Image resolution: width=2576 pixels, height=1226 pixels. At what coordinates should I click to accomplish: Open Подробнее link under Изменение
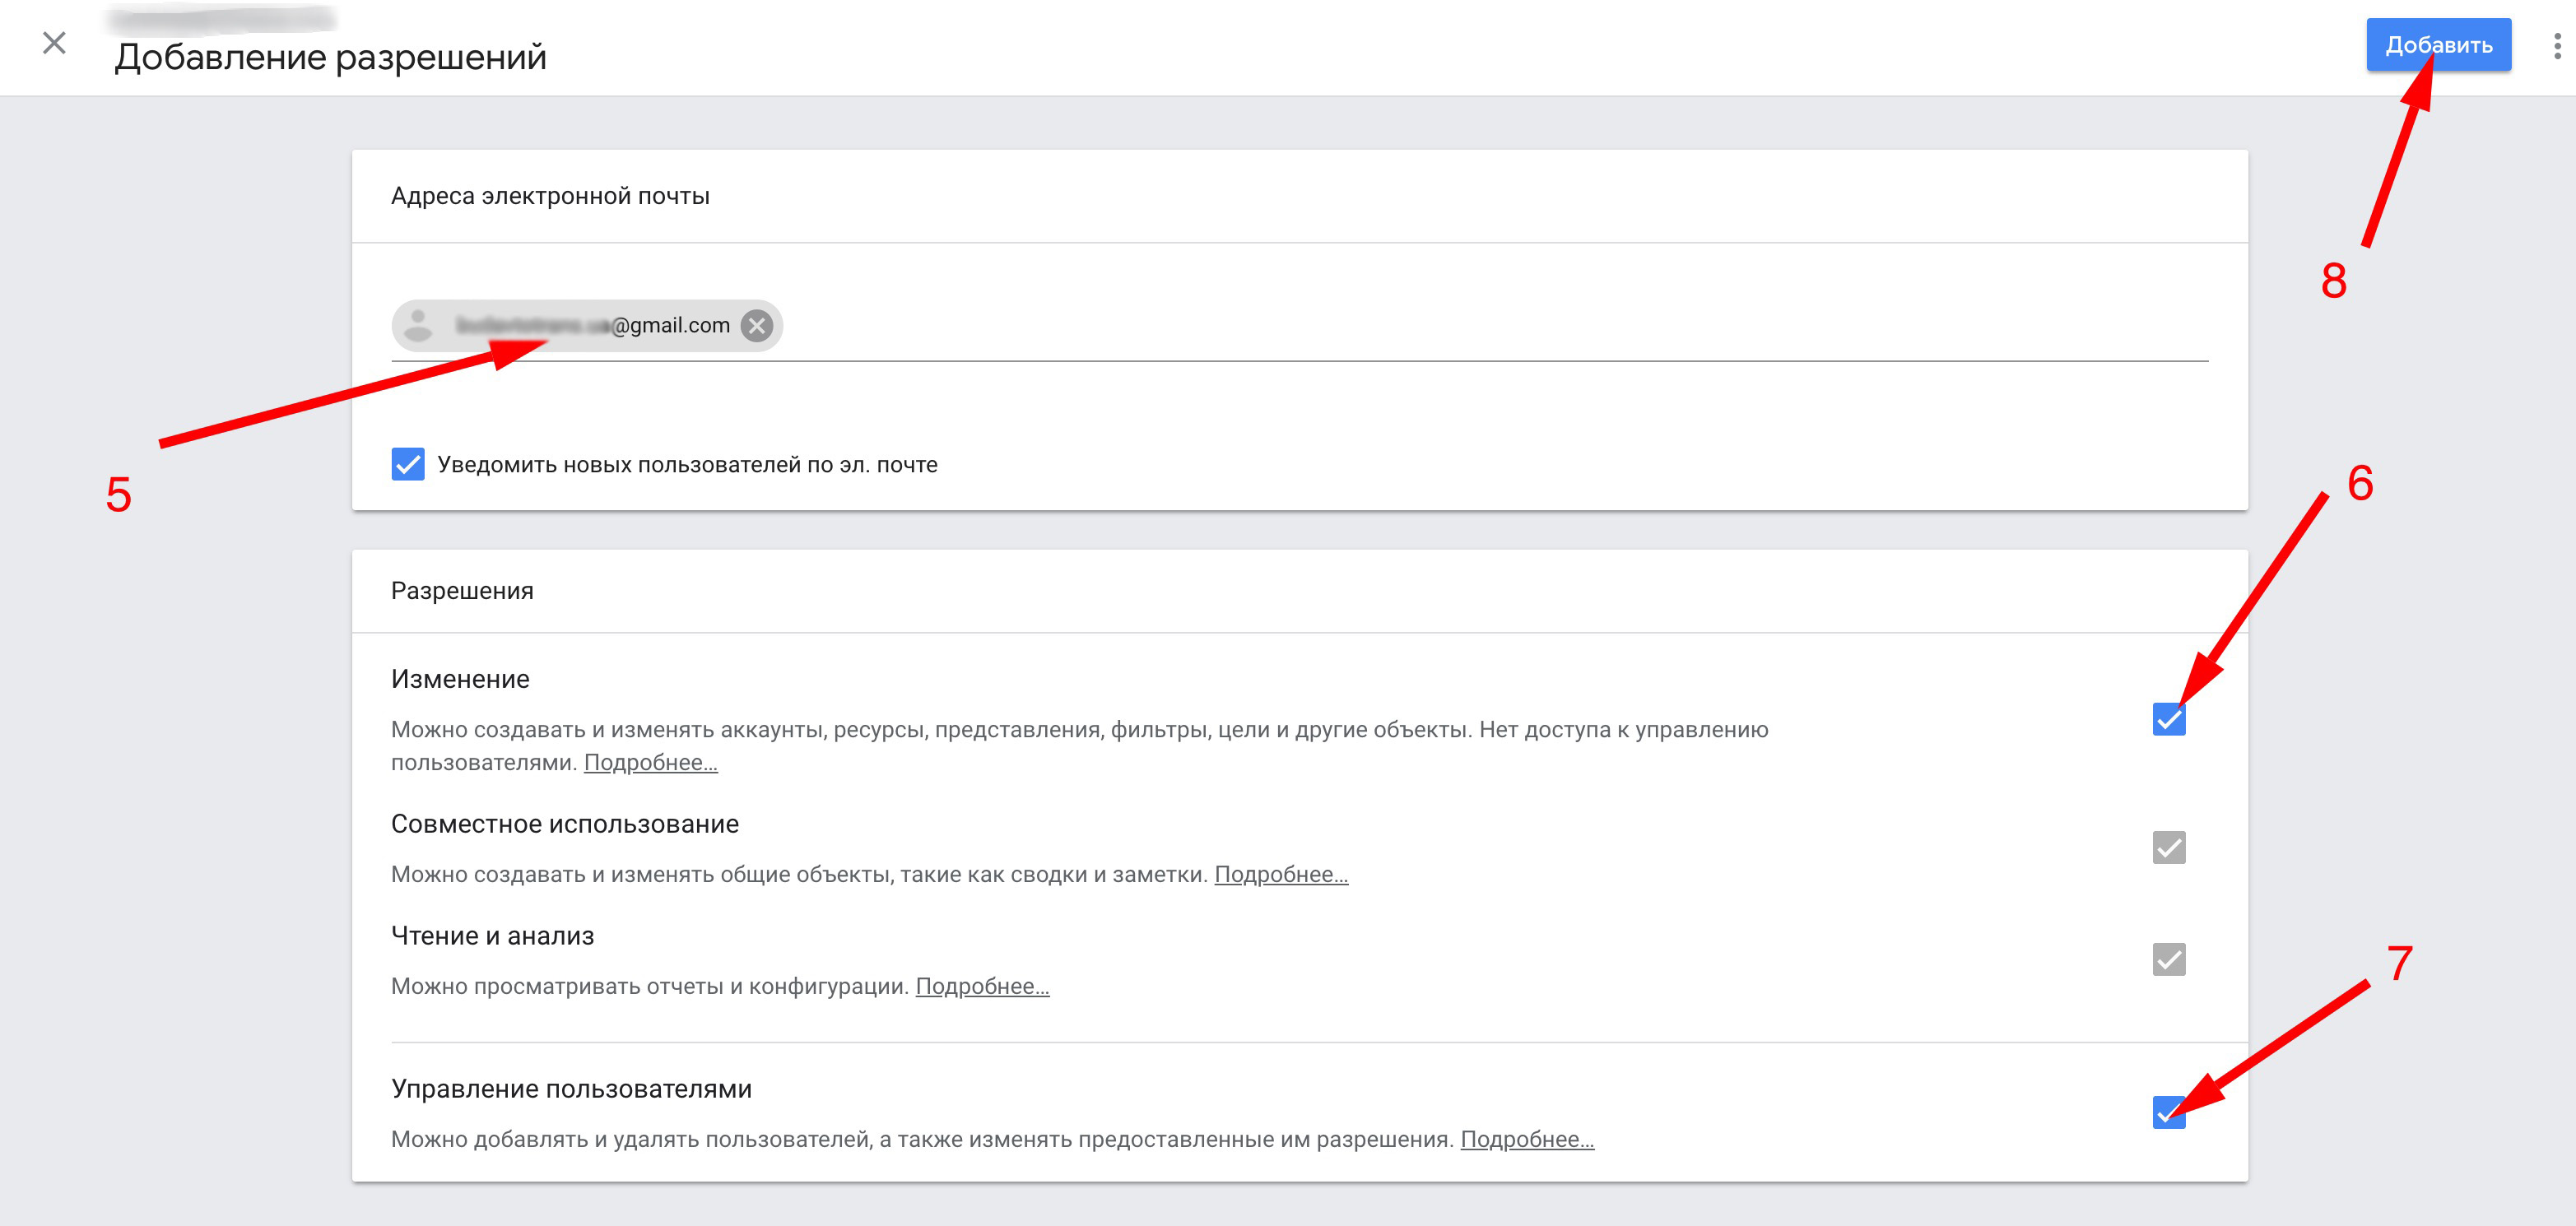click(x=651, y=763)
